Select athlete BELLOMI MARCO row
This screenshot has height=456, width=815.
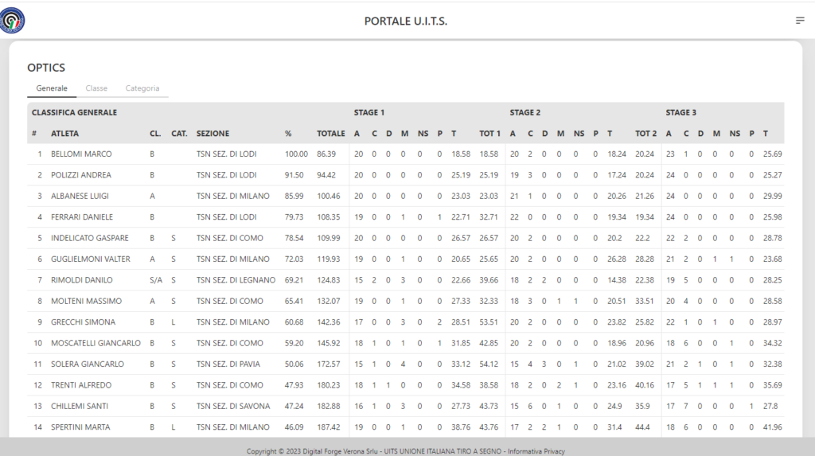tap(81, 154)
